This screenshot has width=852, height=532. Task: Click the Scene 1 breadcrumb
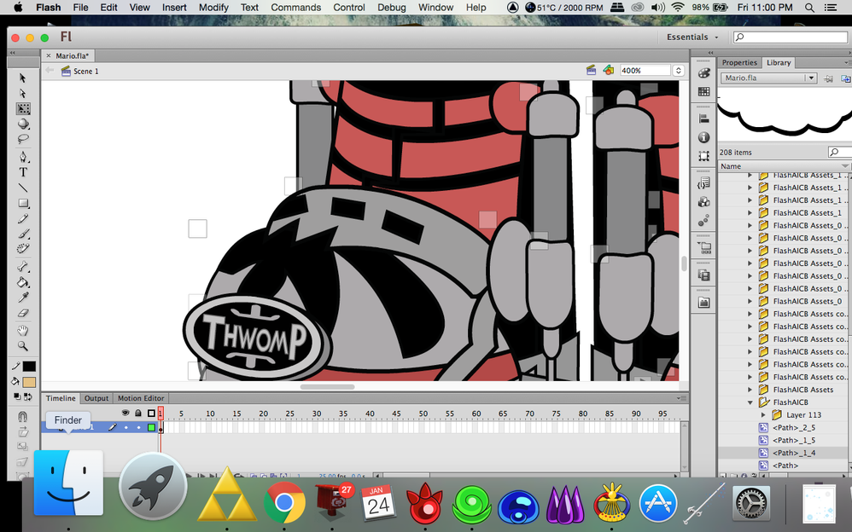86,71
